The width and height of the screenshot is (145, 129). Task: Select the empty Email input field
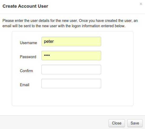coord(71,84)
